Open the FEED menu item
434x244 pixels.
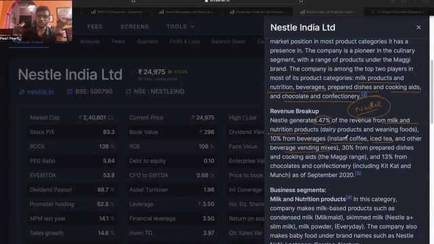[x=95, y=26]
